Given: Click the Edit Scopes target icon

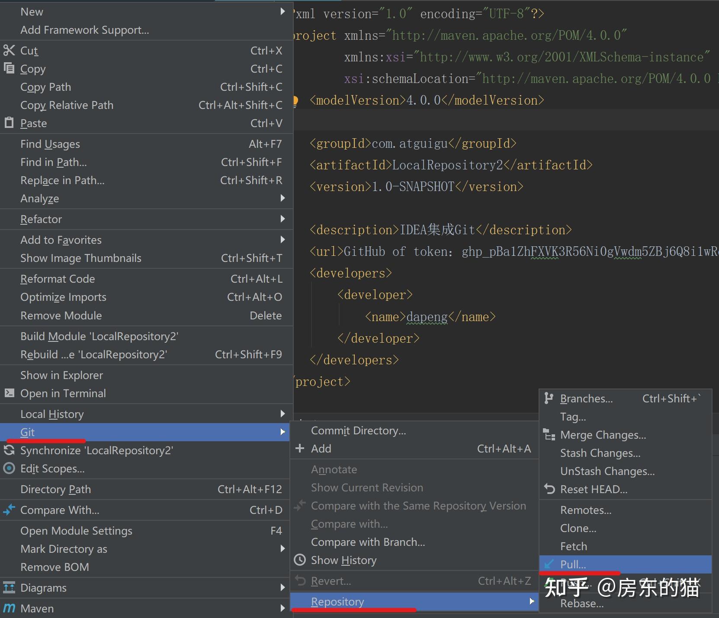Looking at the screenshot, I should [9, 468].
